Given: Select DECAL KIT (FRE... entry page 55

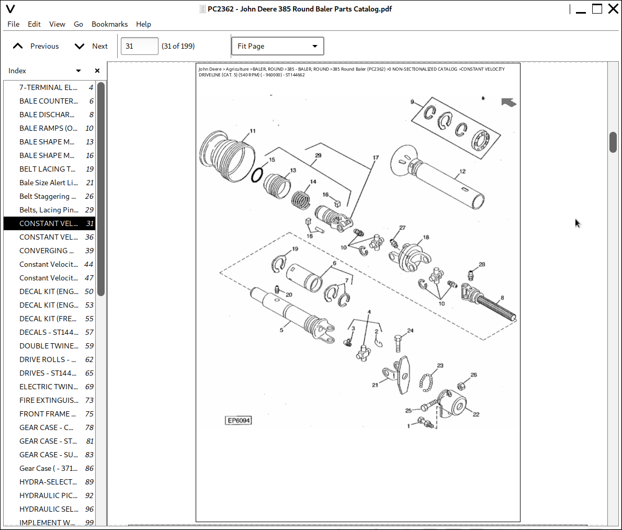Looking at the screenshot, I should click(x=50, y=319).
